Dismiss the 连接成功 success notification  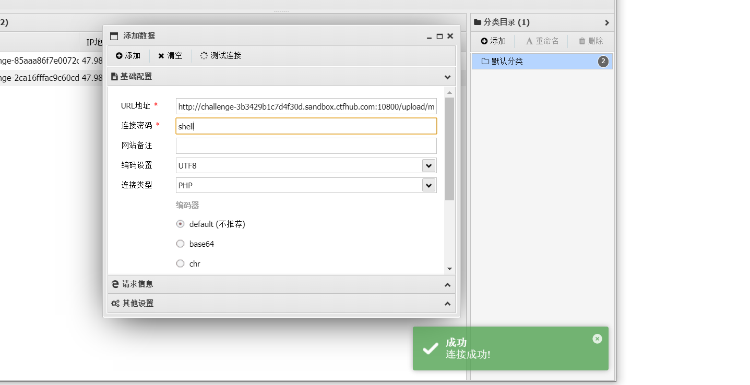click(x=597, y=339)
